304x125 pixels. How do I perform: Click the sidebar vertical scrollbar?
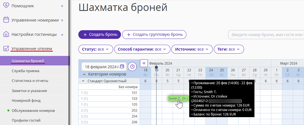coord(69,62)
